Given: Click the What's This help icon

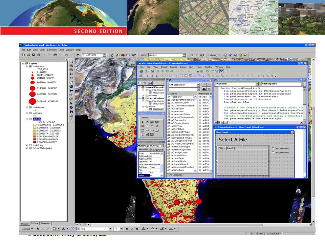Looking at the screenshot, I should (134, 55).
